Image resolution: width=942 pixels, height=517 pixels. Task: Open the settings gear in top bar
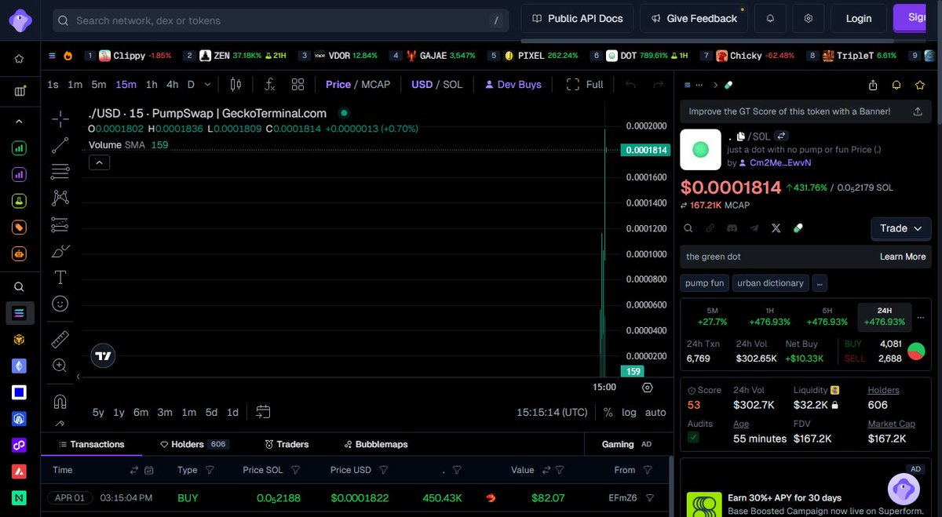(x=808, y=18)
